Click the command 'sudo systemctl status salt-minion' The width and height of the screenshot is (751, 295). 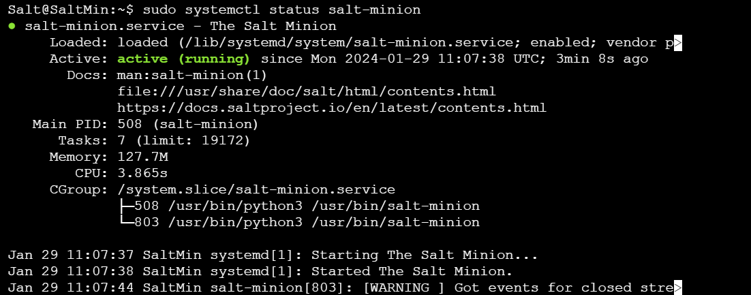[x=281, y=10]
